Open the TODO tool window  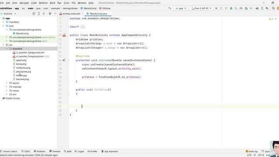[26, 151]
